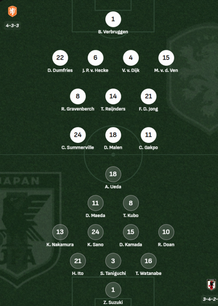Viewport: 218px width, 306px height.
Task: Select V. v. Dijk's number 4 badge
Action: point(131,58)
